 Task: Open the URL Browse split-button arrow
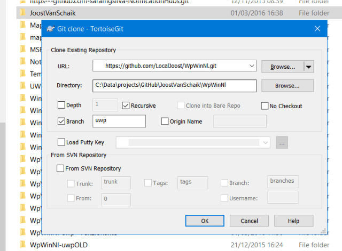click(309, 67)
